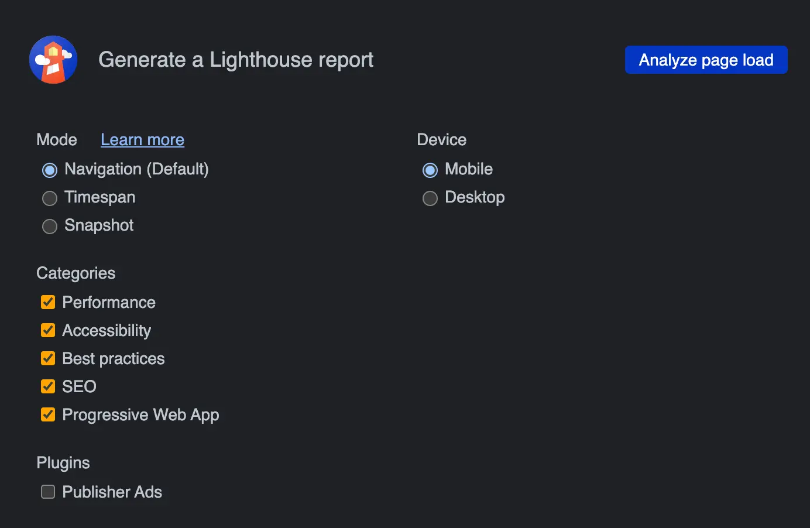Click the Mode section label
810x528 pixels.
coord(57,140)
